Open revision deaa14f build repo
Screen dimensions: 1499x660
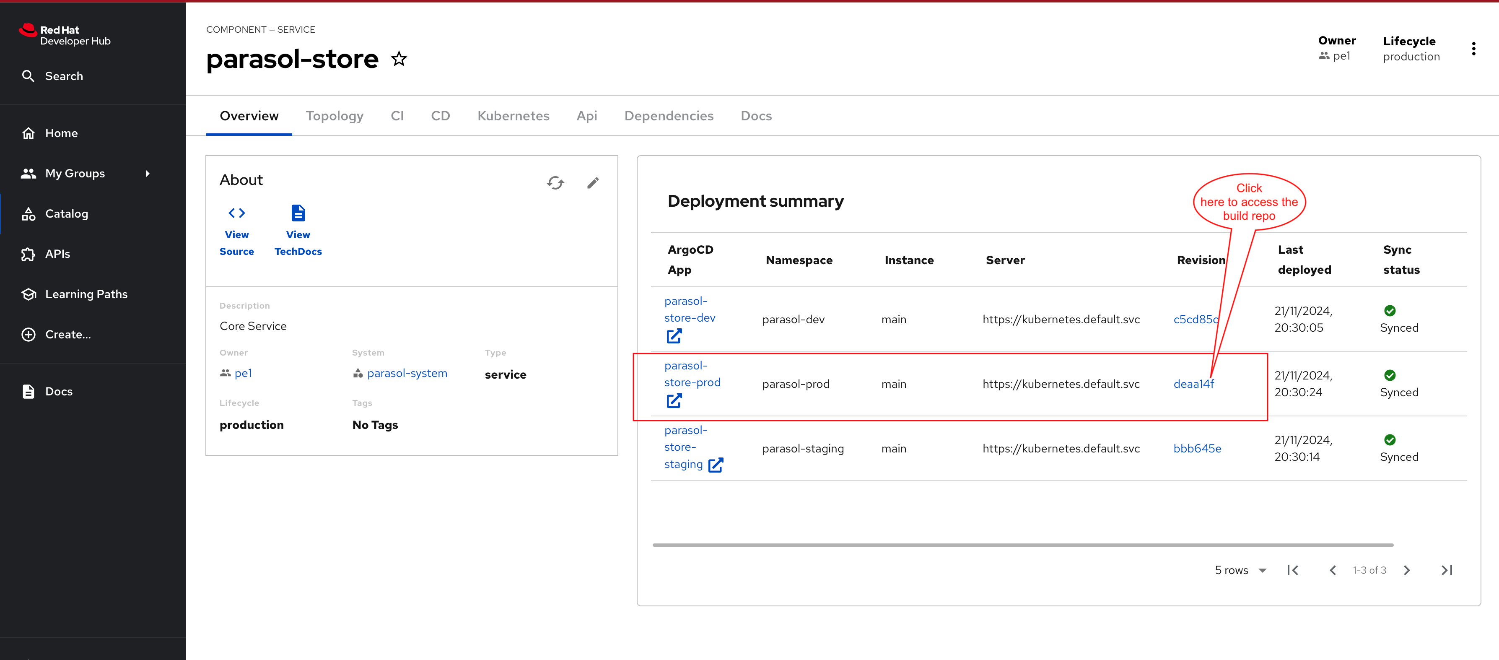click(x=1193, y=384)
